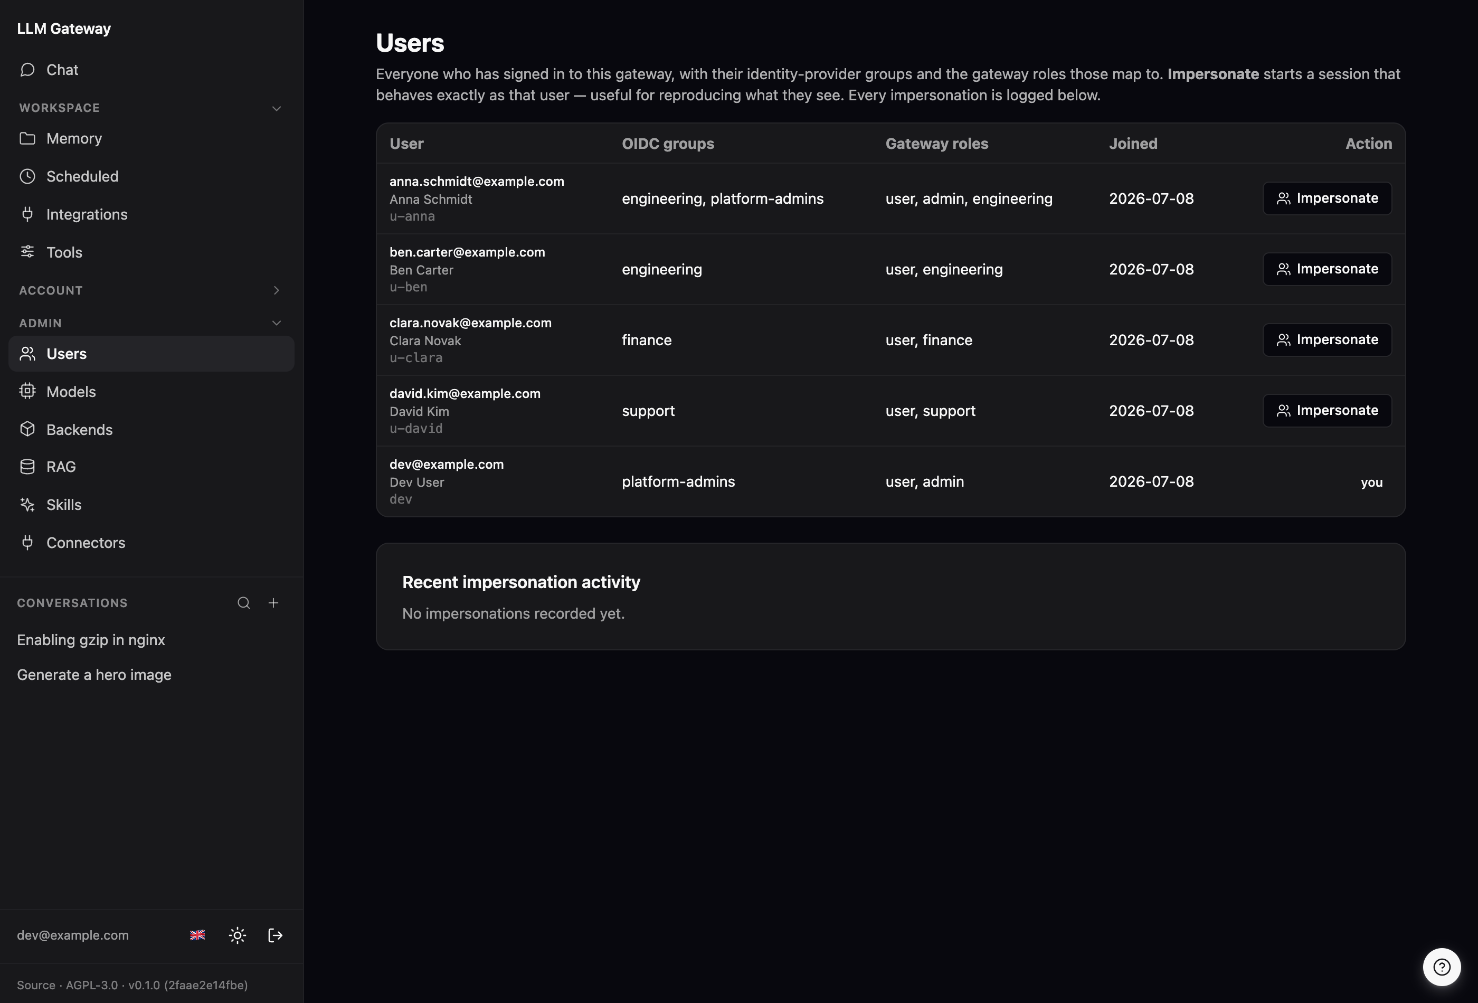Toggle light theme with the sun icon
The width and height of the screenshot is (1478, 1003).
click(x=237, y=935)
